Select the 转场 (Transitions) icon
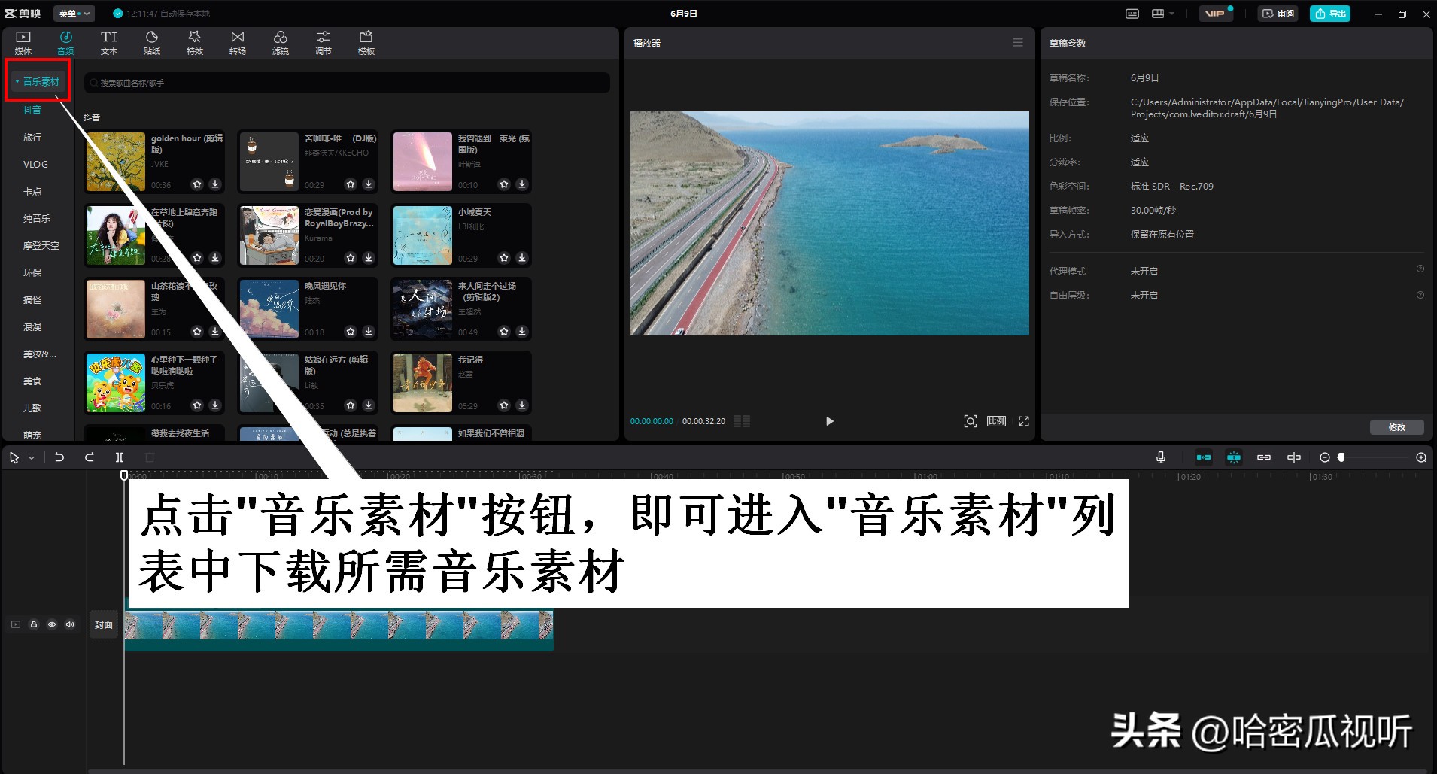This screenshot has width=1437, height=774. (x=237, y=41)
